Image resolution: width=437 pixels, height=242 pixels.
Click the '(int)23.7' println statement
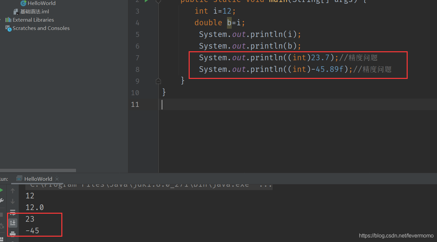tap(269, 58)
